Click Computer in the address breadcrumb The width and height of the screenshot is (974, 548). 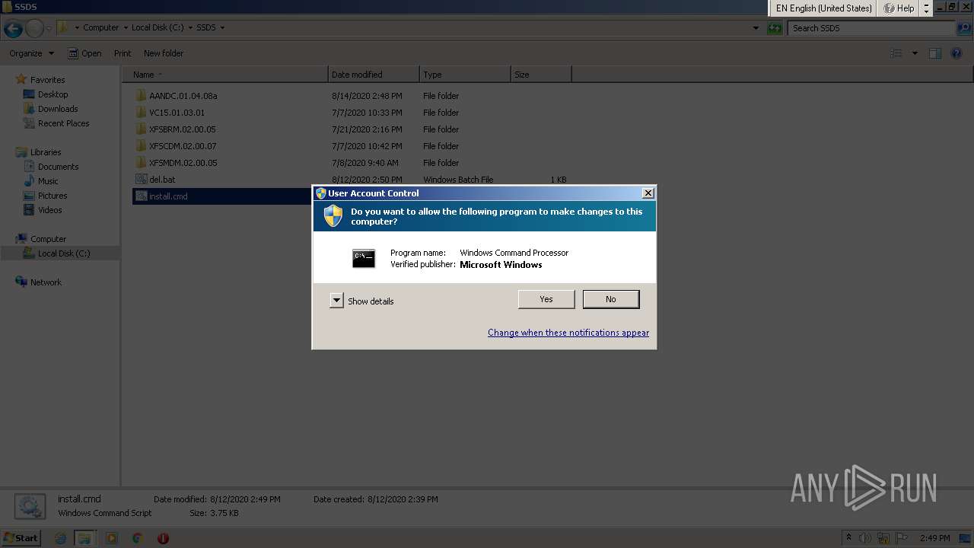(x=100, y=27)
